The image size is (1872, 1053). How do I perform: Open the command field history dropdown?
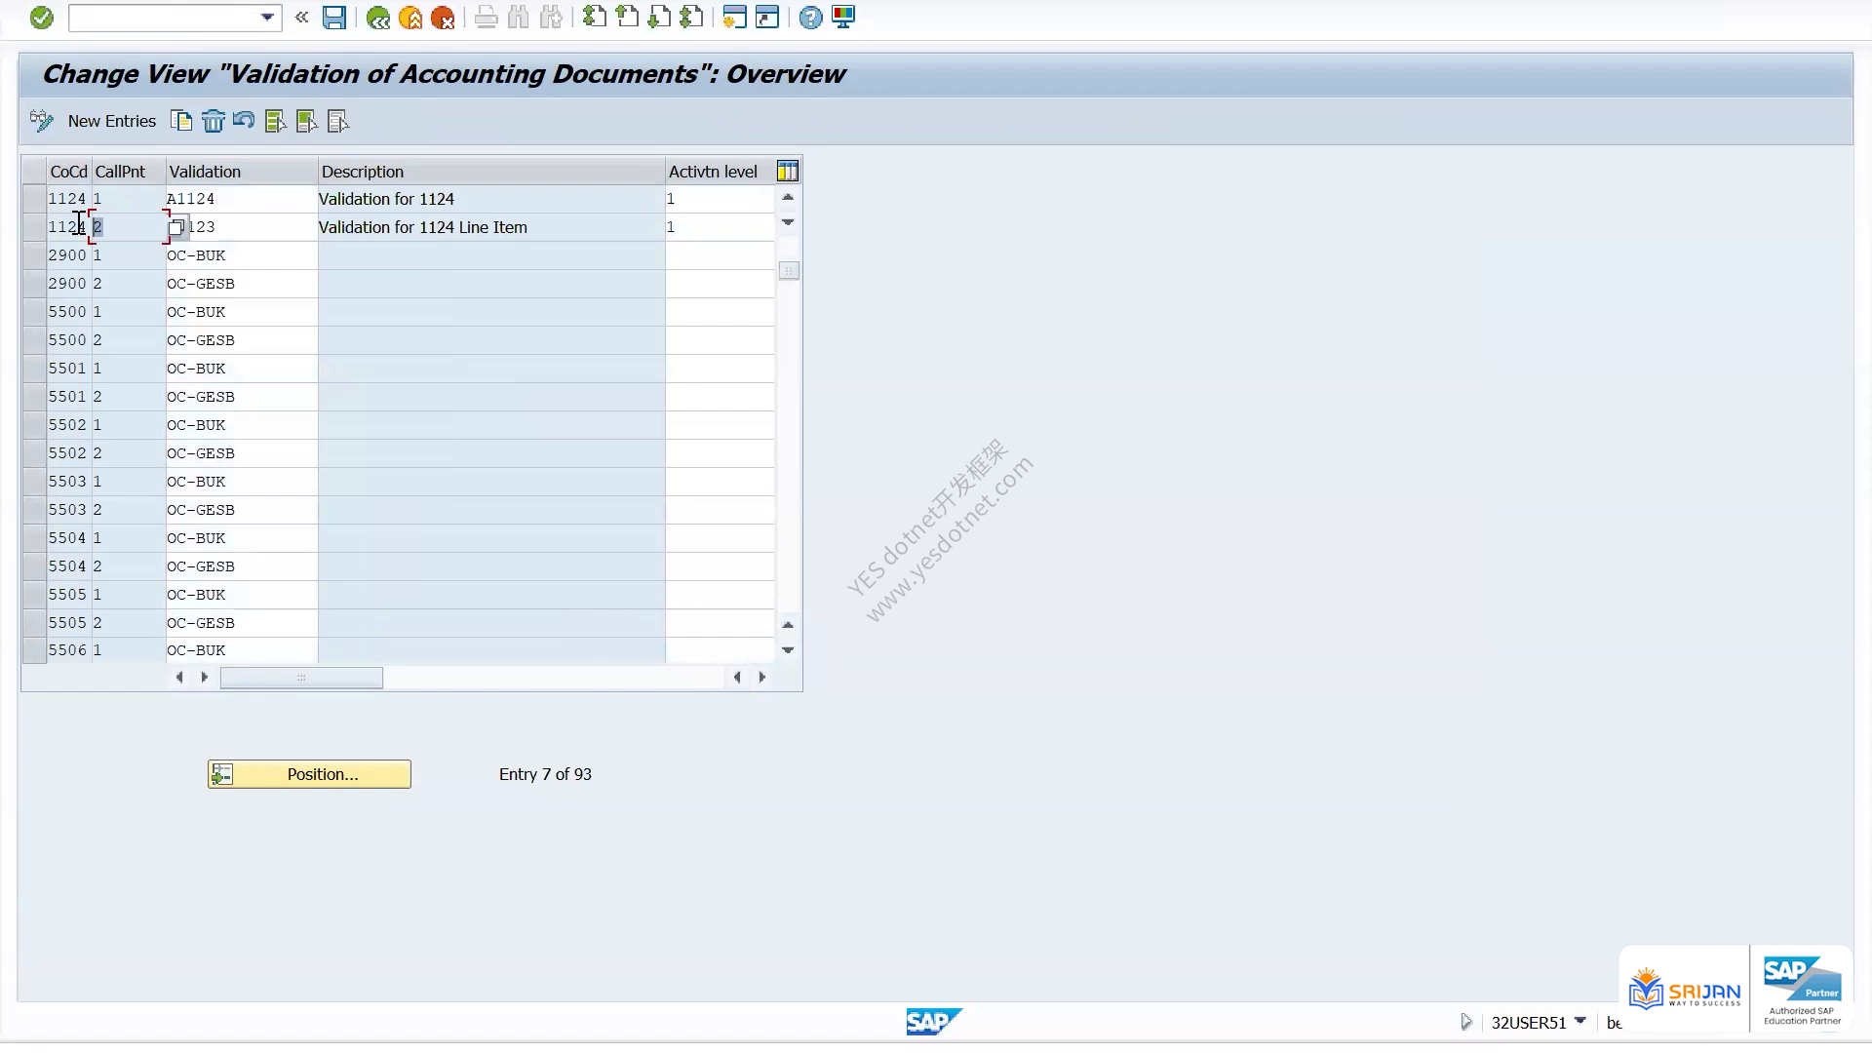click(x=267, y=18)
